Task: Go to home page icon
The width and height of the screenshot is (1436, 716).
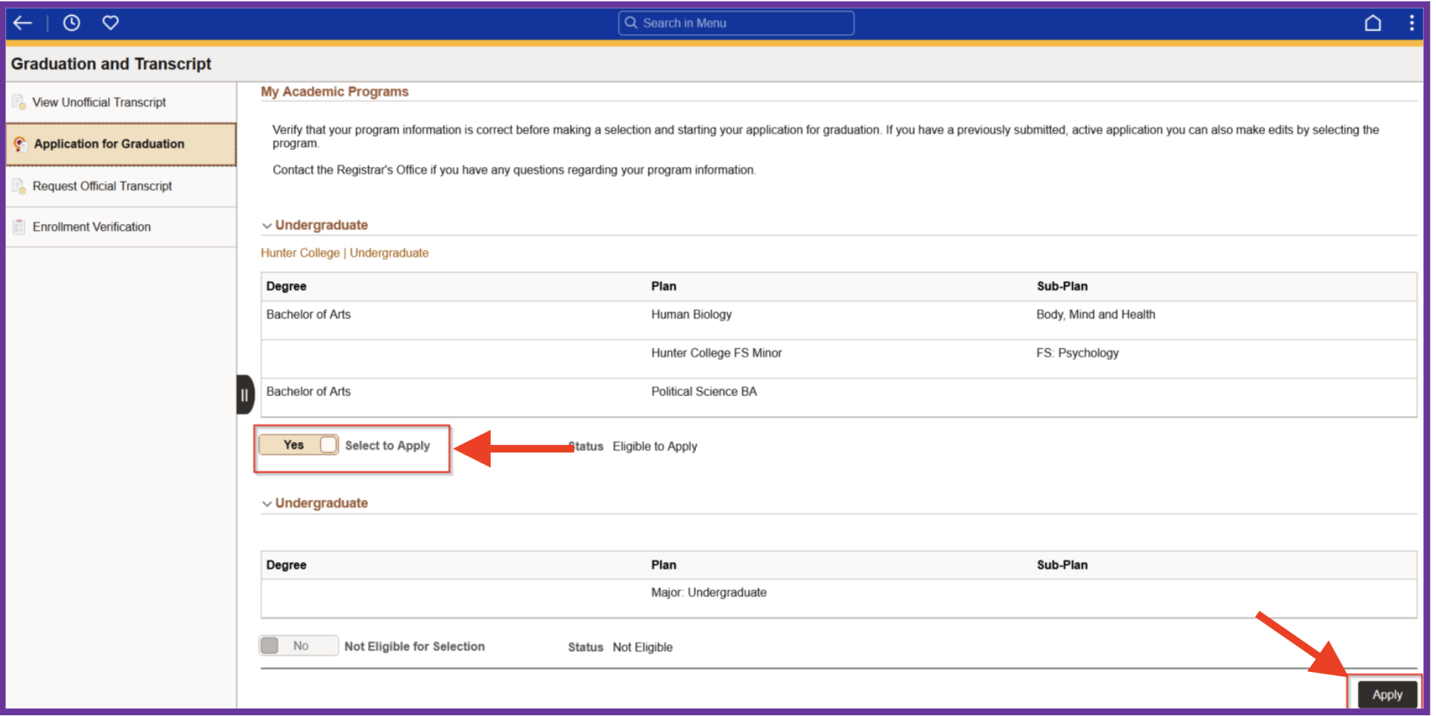Action: pos(1372,23)
